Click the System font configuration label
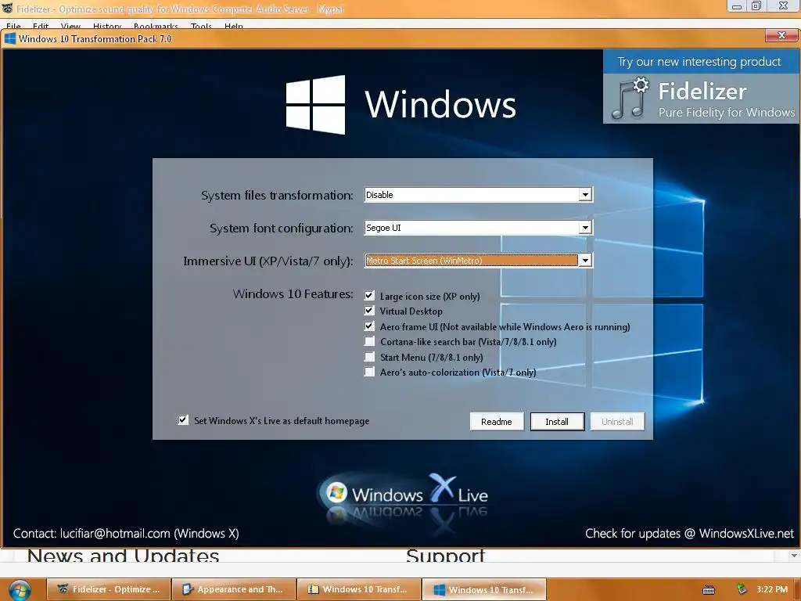Image resolution: width=801 pixels, height=601 pixels. tap(281, 228)
